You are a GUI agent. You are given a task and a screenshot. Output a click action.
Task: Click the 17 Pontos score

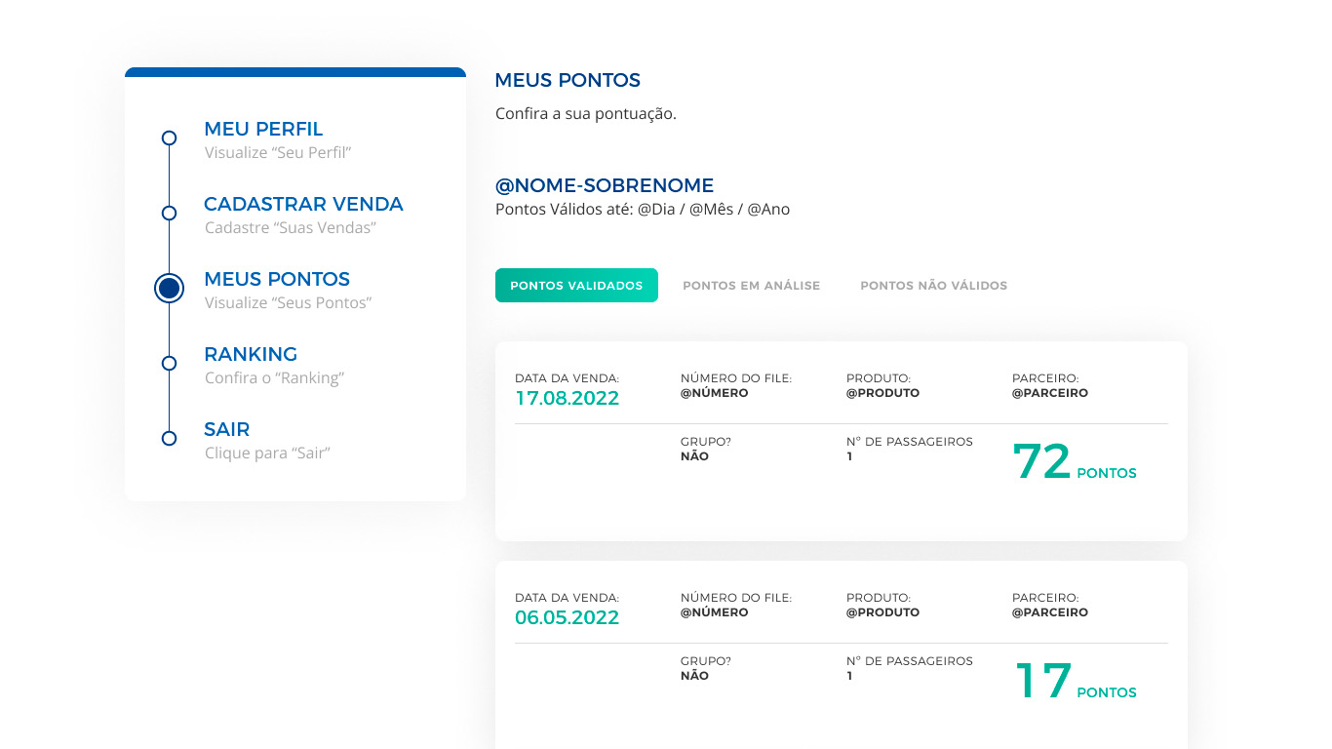point(1075,683)
